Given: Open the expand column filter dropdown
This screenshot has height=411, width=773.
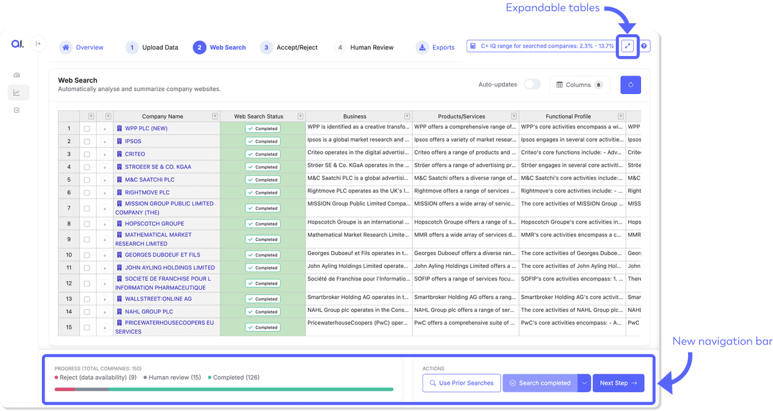Looking at the screenshot, I should pyautogui.click(x=108, y=117).
